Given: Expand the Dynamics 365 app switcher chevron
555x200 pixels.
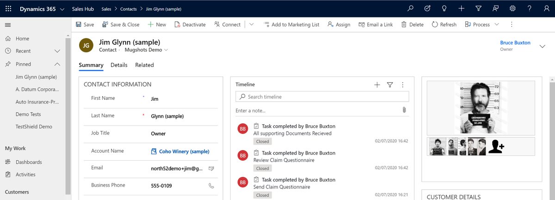Looking at the screenshot, I should tap(62, 9).
